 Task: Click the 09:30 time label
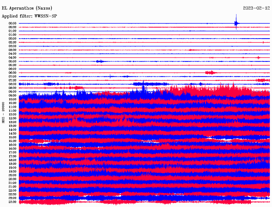(x=12, y=96)
